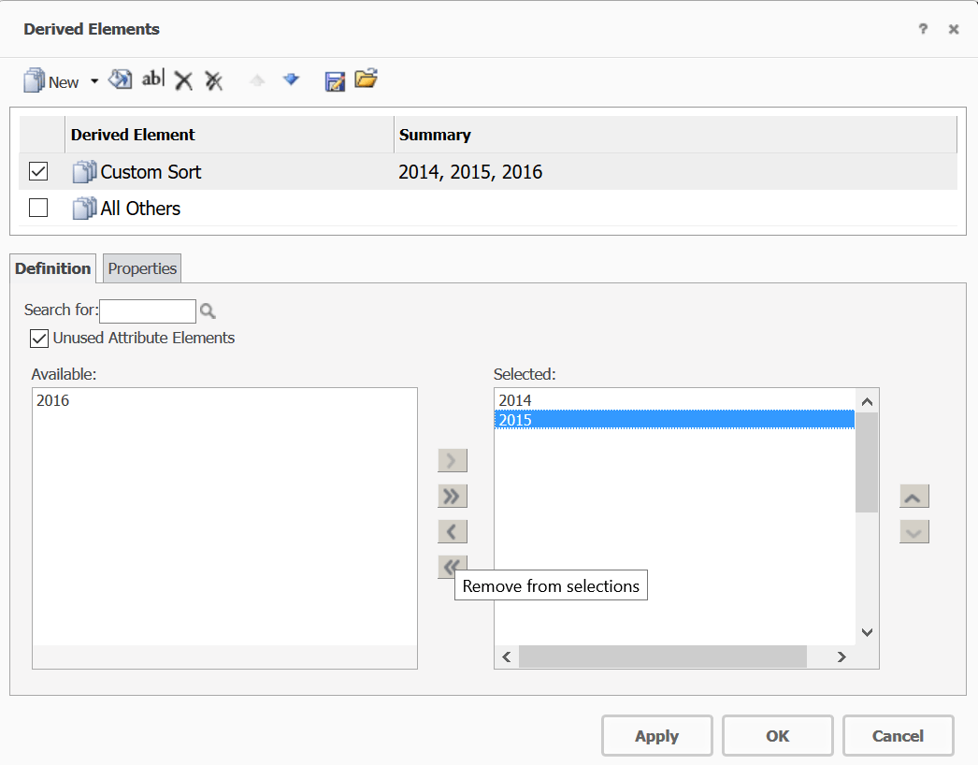Select the Custom Sort row name

coord(151,171)
